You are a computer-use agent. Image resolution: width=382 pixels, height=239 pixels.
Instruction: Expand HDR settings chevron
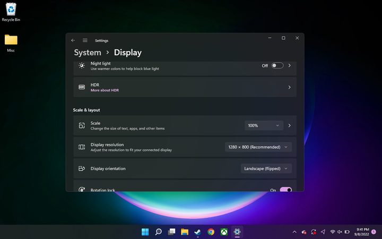click(x=290, y=87)
